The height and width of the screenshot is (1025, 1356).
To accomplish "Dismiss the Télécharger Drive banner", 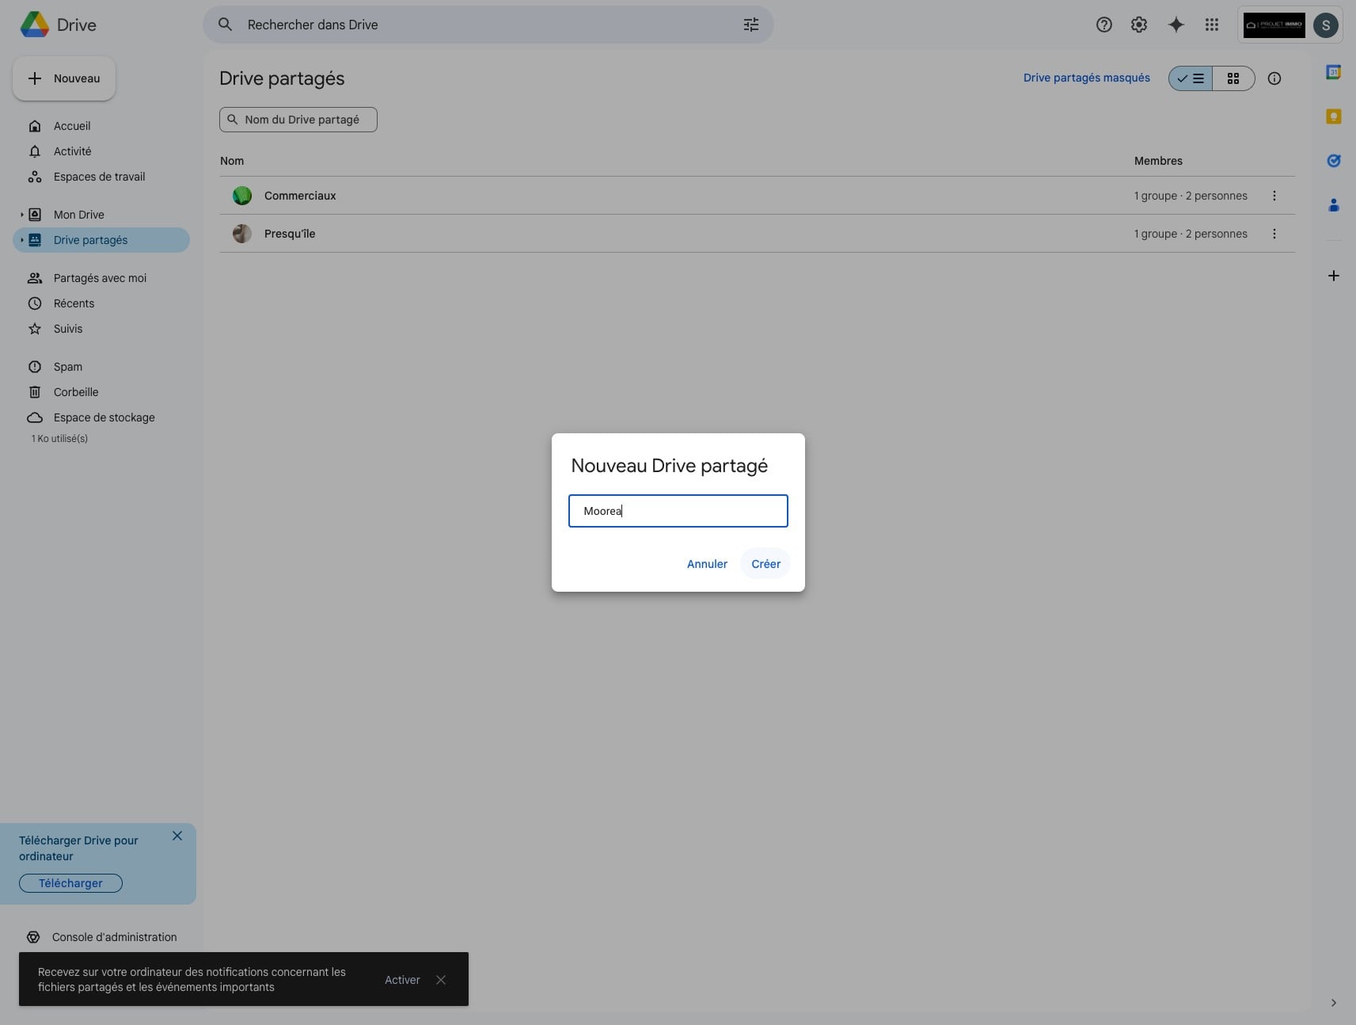I will (177, 836).
